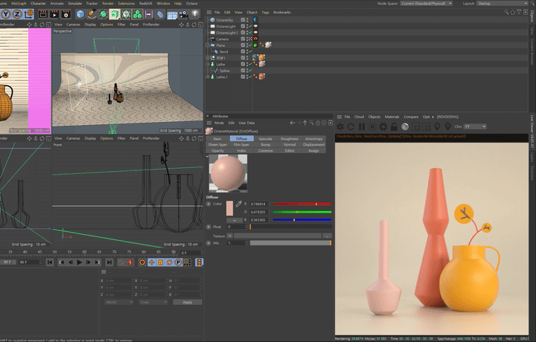
Task: Switch to Specular material tab
Action: (265, 138)
